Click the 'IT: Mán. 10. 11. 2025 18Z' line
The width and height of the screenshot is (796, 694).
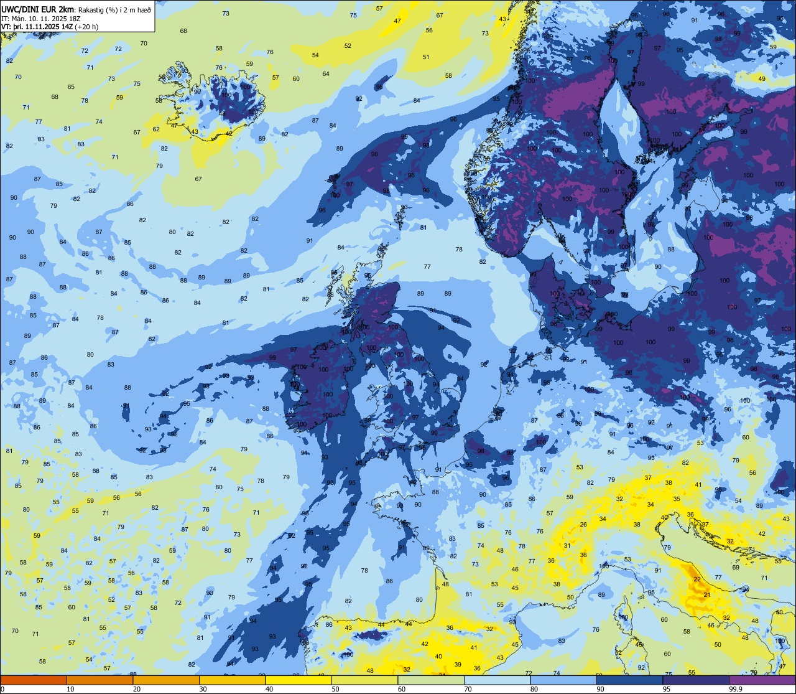coord(41,18)
